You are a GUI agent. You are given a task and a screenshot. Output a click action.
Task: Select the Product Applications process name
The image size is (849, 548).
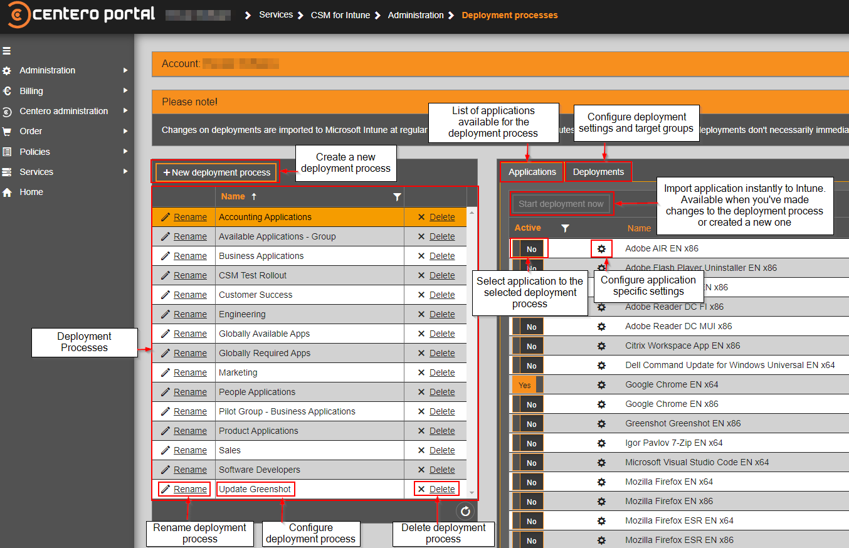click(x=258, y=431)
